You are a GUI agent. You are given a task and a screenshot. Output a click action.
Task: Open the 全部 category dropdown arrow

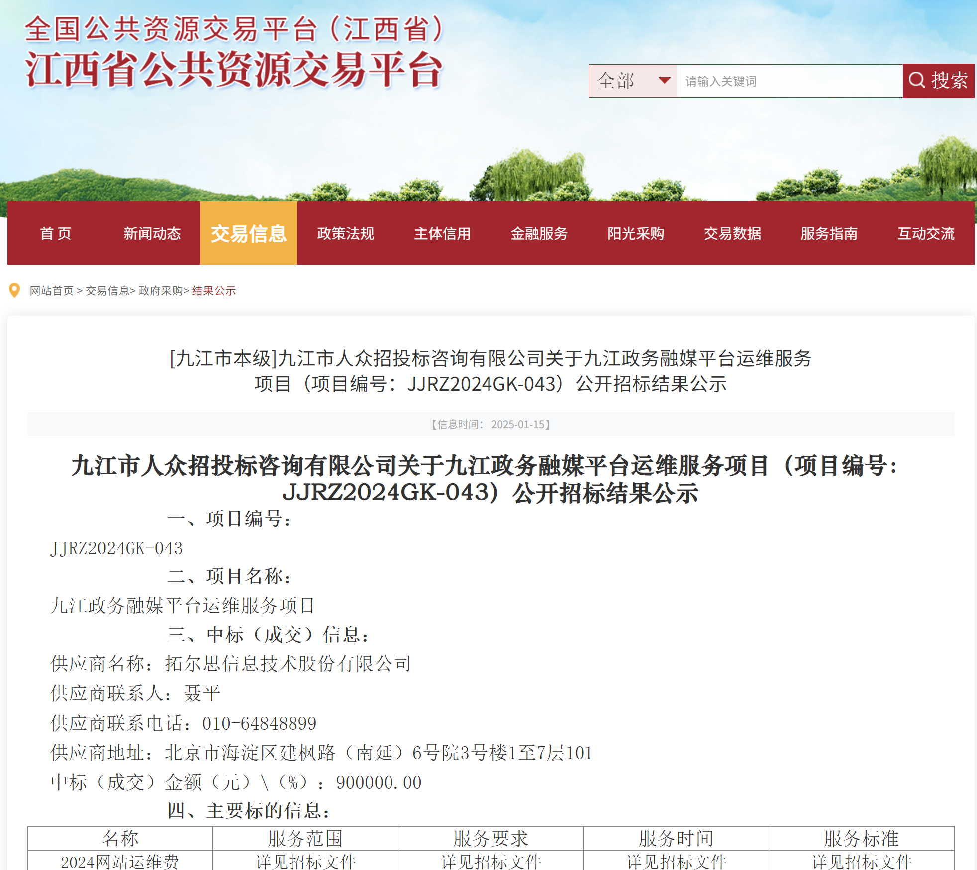(664, 80)
